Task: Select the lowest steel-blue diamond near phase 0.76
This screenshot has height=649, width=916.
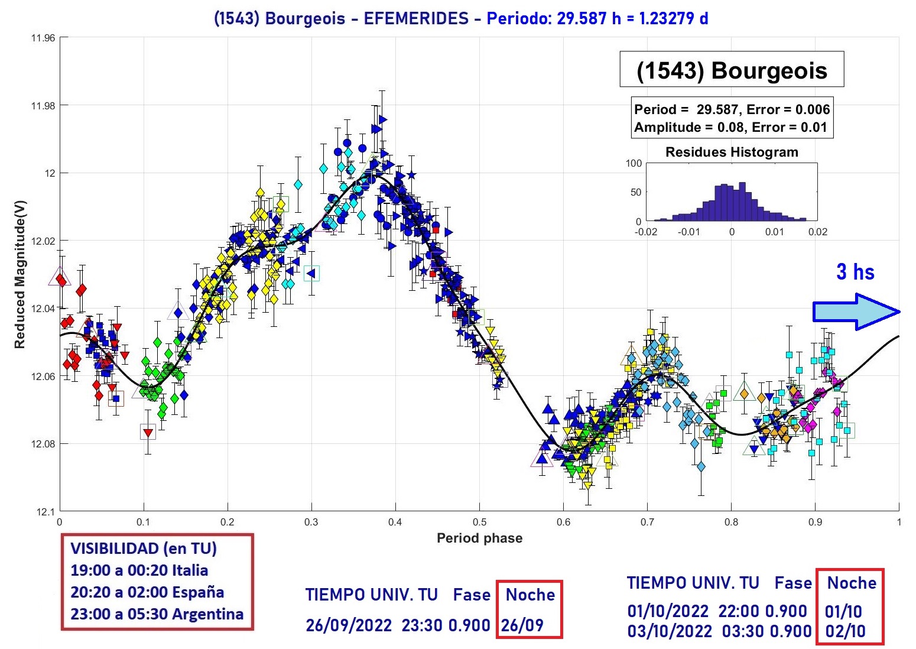Action: click(701, 466)
